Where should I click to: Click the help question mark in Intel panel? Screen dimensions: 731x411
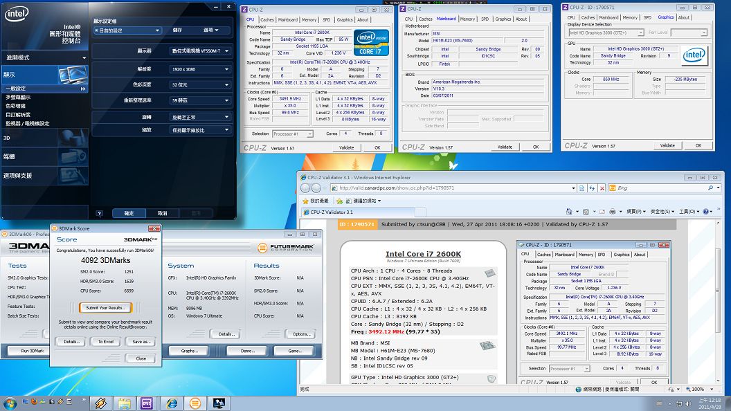coord(99,213)
